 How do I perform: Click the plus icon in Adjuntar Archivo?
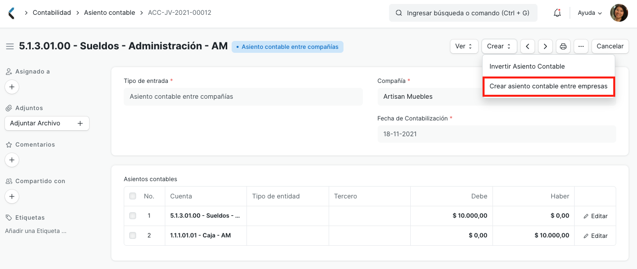(80, 123)
